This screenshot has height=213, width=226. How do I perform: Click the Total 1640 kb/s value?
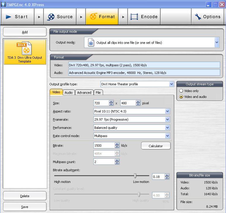pos(211,194)
